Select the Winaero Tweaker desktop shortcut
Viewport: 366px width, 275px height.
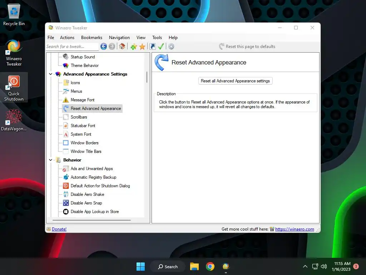14,53
